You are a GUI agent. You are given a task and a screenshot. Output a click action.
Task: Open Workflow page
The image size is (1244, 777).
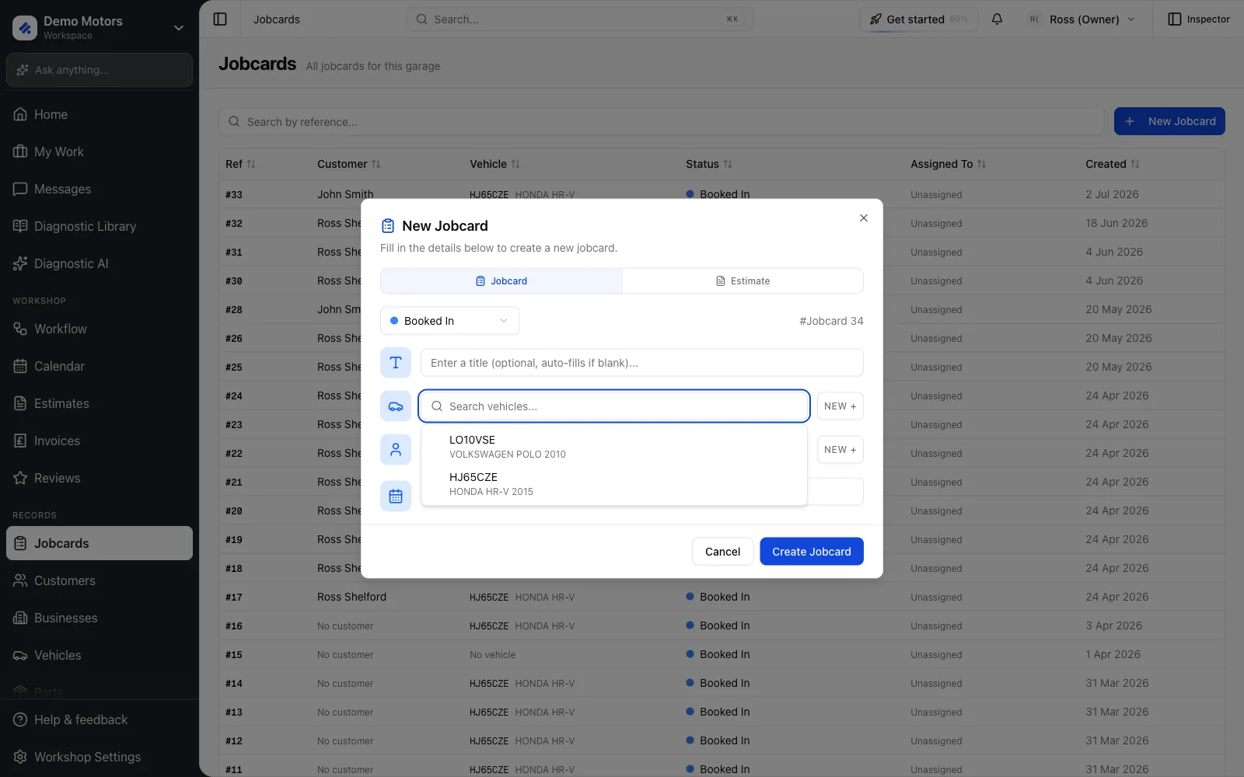pos(100,329)
